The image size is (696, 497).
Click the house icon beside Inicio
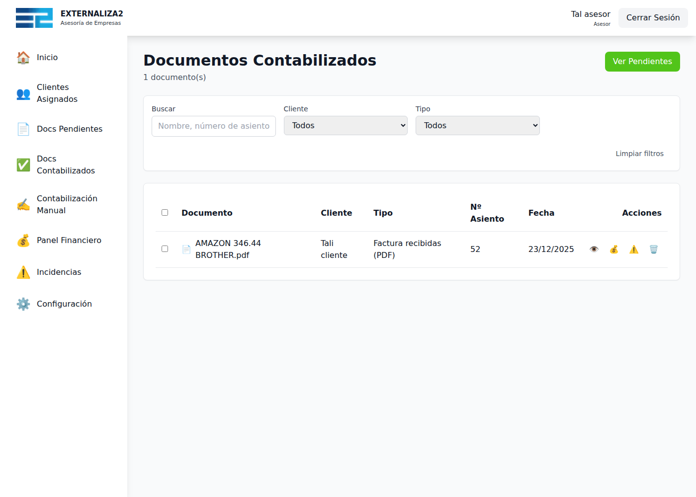(23, 58)
